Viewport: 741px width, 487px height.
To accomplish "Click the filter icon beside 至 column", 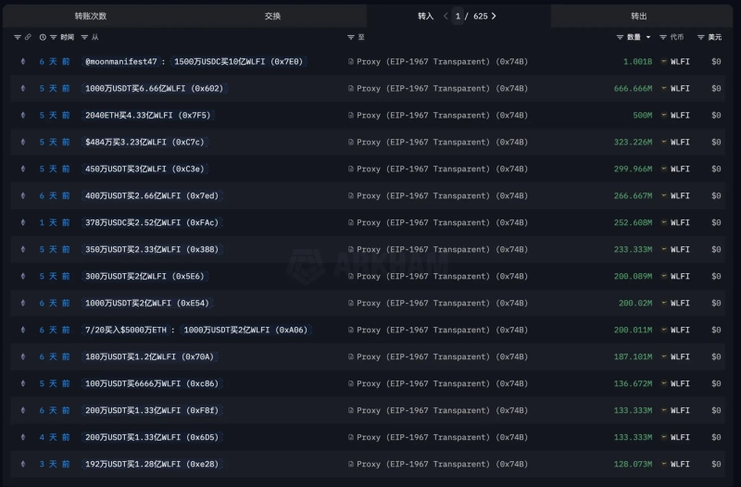I will (x=350, y=37).
